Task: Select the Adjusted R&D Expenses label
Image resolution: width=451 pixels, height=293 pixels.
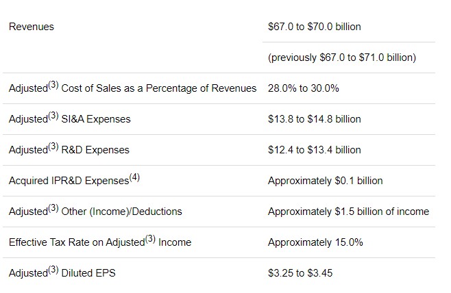Action: (x=69, y=150)
